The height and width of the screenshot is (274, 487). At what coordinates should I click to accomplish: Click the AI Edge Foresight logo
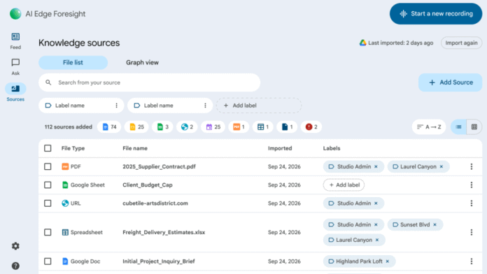tap(15, 14)
